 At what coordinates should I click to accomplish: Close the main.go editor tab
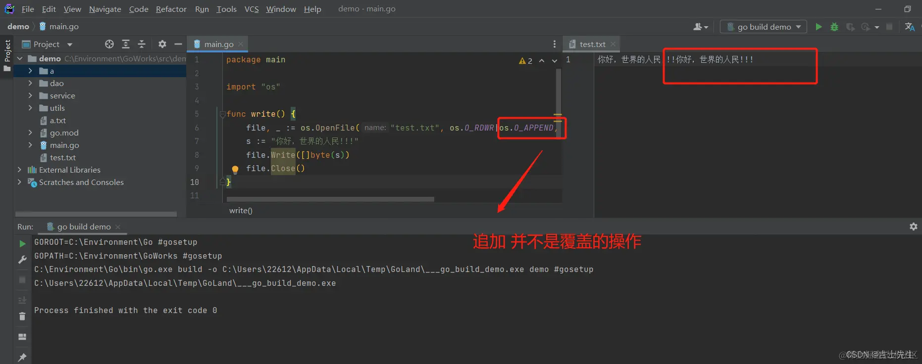point(241,44)
